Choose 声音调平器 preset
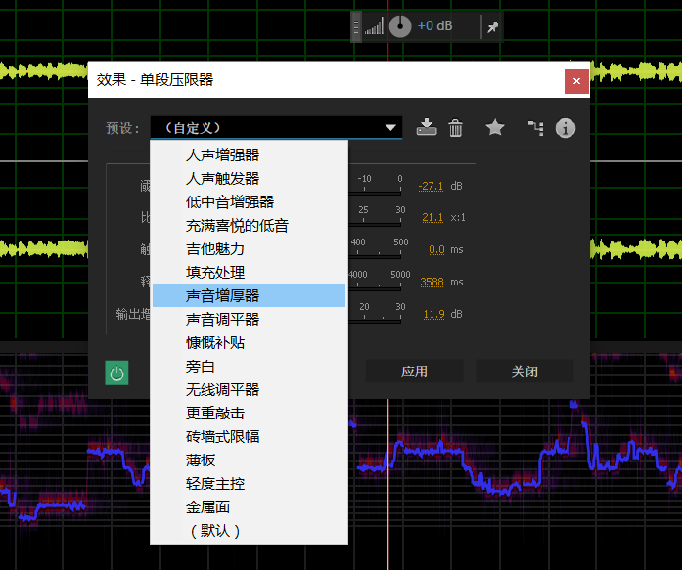Image resolution: width=682 pixels, height=570 pixels. tap(249, 320)
